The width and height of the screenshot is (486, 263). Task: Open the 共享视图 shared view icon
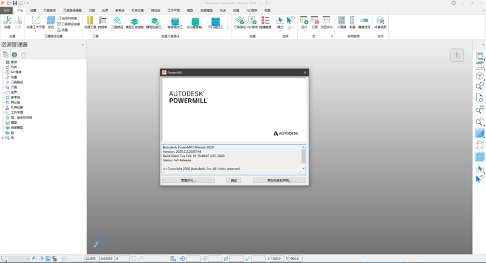click(x=380, y=21)
